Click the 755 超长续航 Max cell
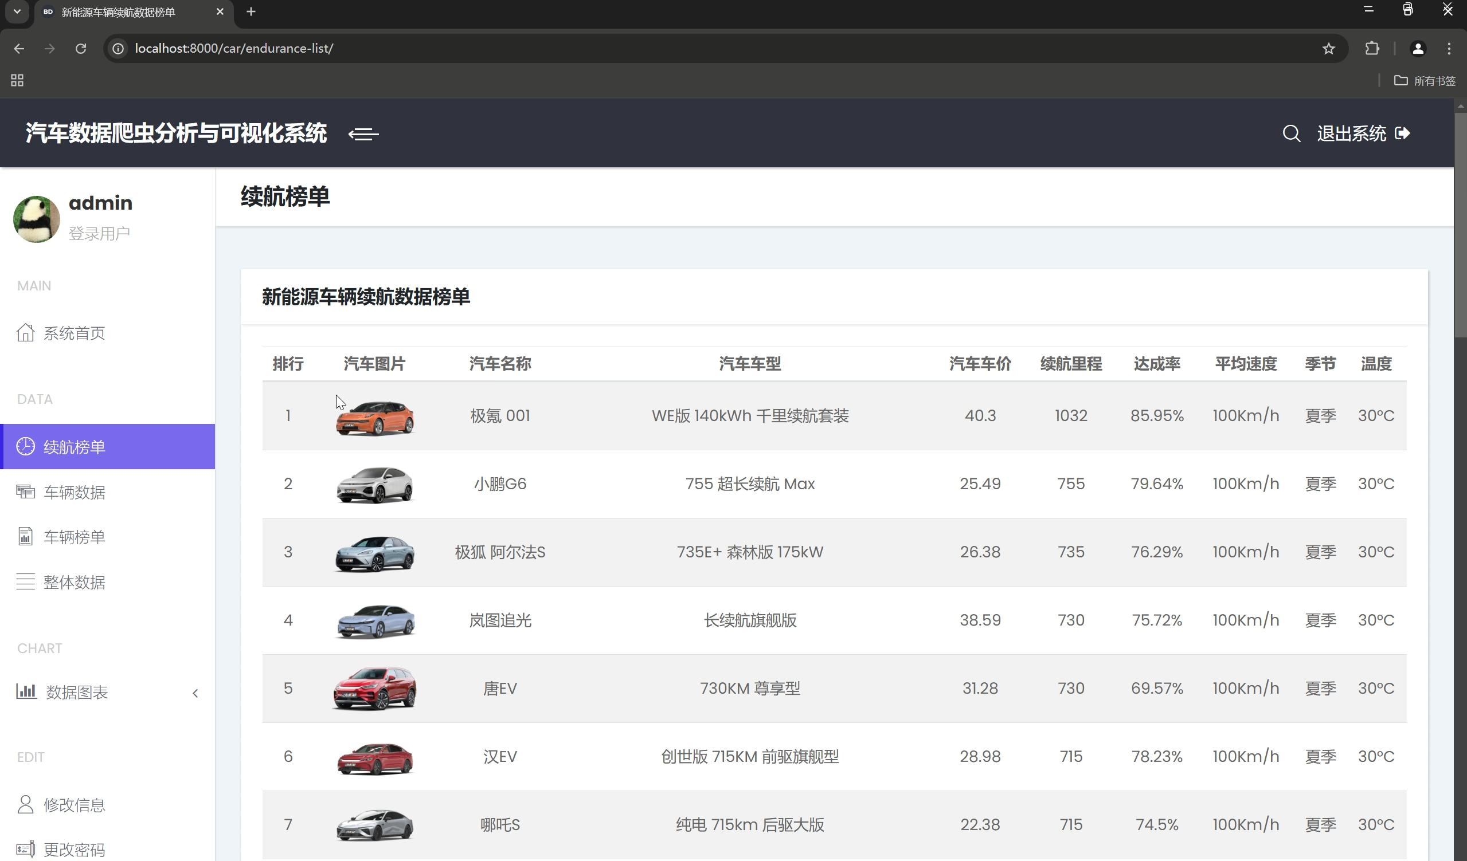Screen dimensions: 1467x861 750,483
